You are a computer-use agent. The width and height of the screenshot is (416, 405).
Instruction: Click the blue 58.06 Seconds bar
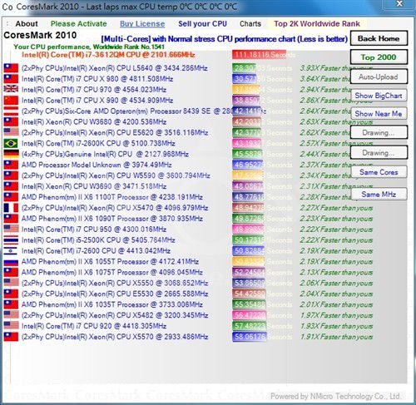pyautogui.click(x=250, y=337)
